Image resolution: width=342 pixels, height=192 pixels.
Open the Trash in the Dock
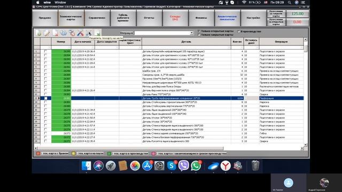pyautogui.click(x=255, y=166)
